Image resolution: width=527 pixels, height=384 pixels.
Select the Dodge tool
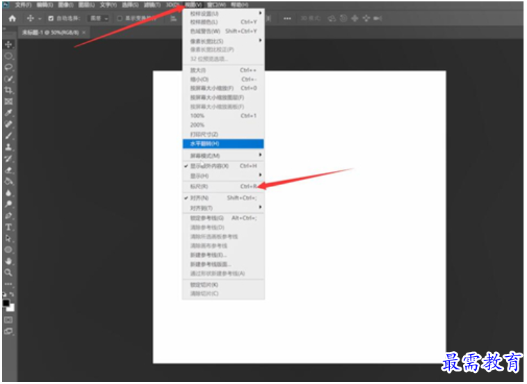(8, 204)
